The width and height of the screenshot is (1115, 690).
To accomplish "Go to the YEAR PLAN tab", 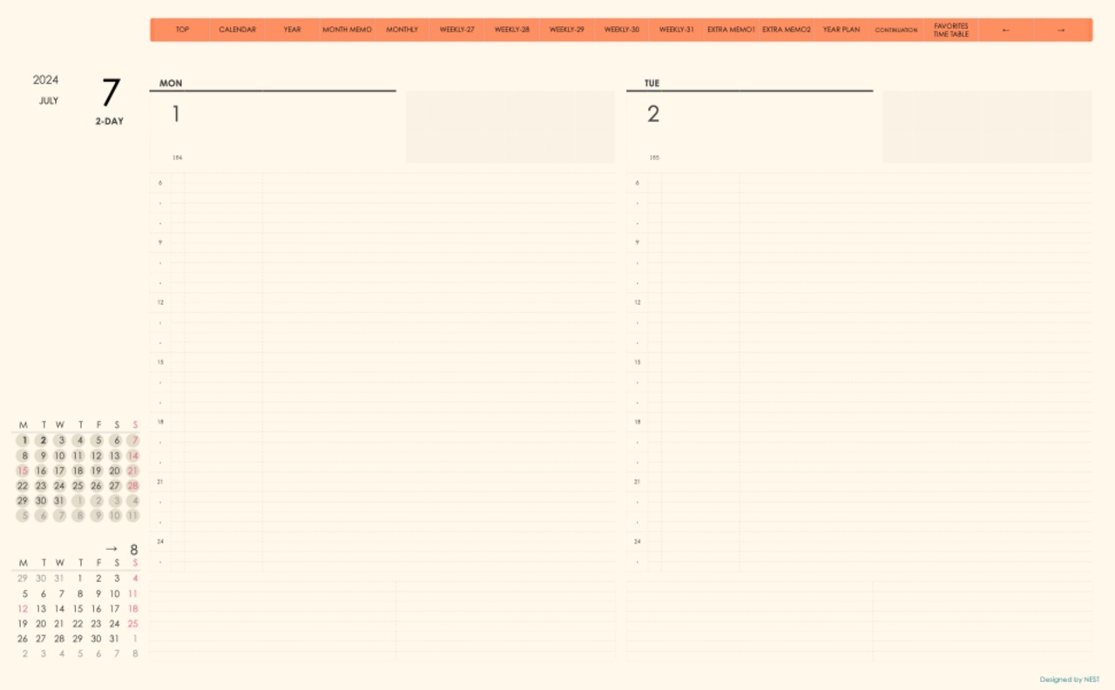I will tap(841, 30).
